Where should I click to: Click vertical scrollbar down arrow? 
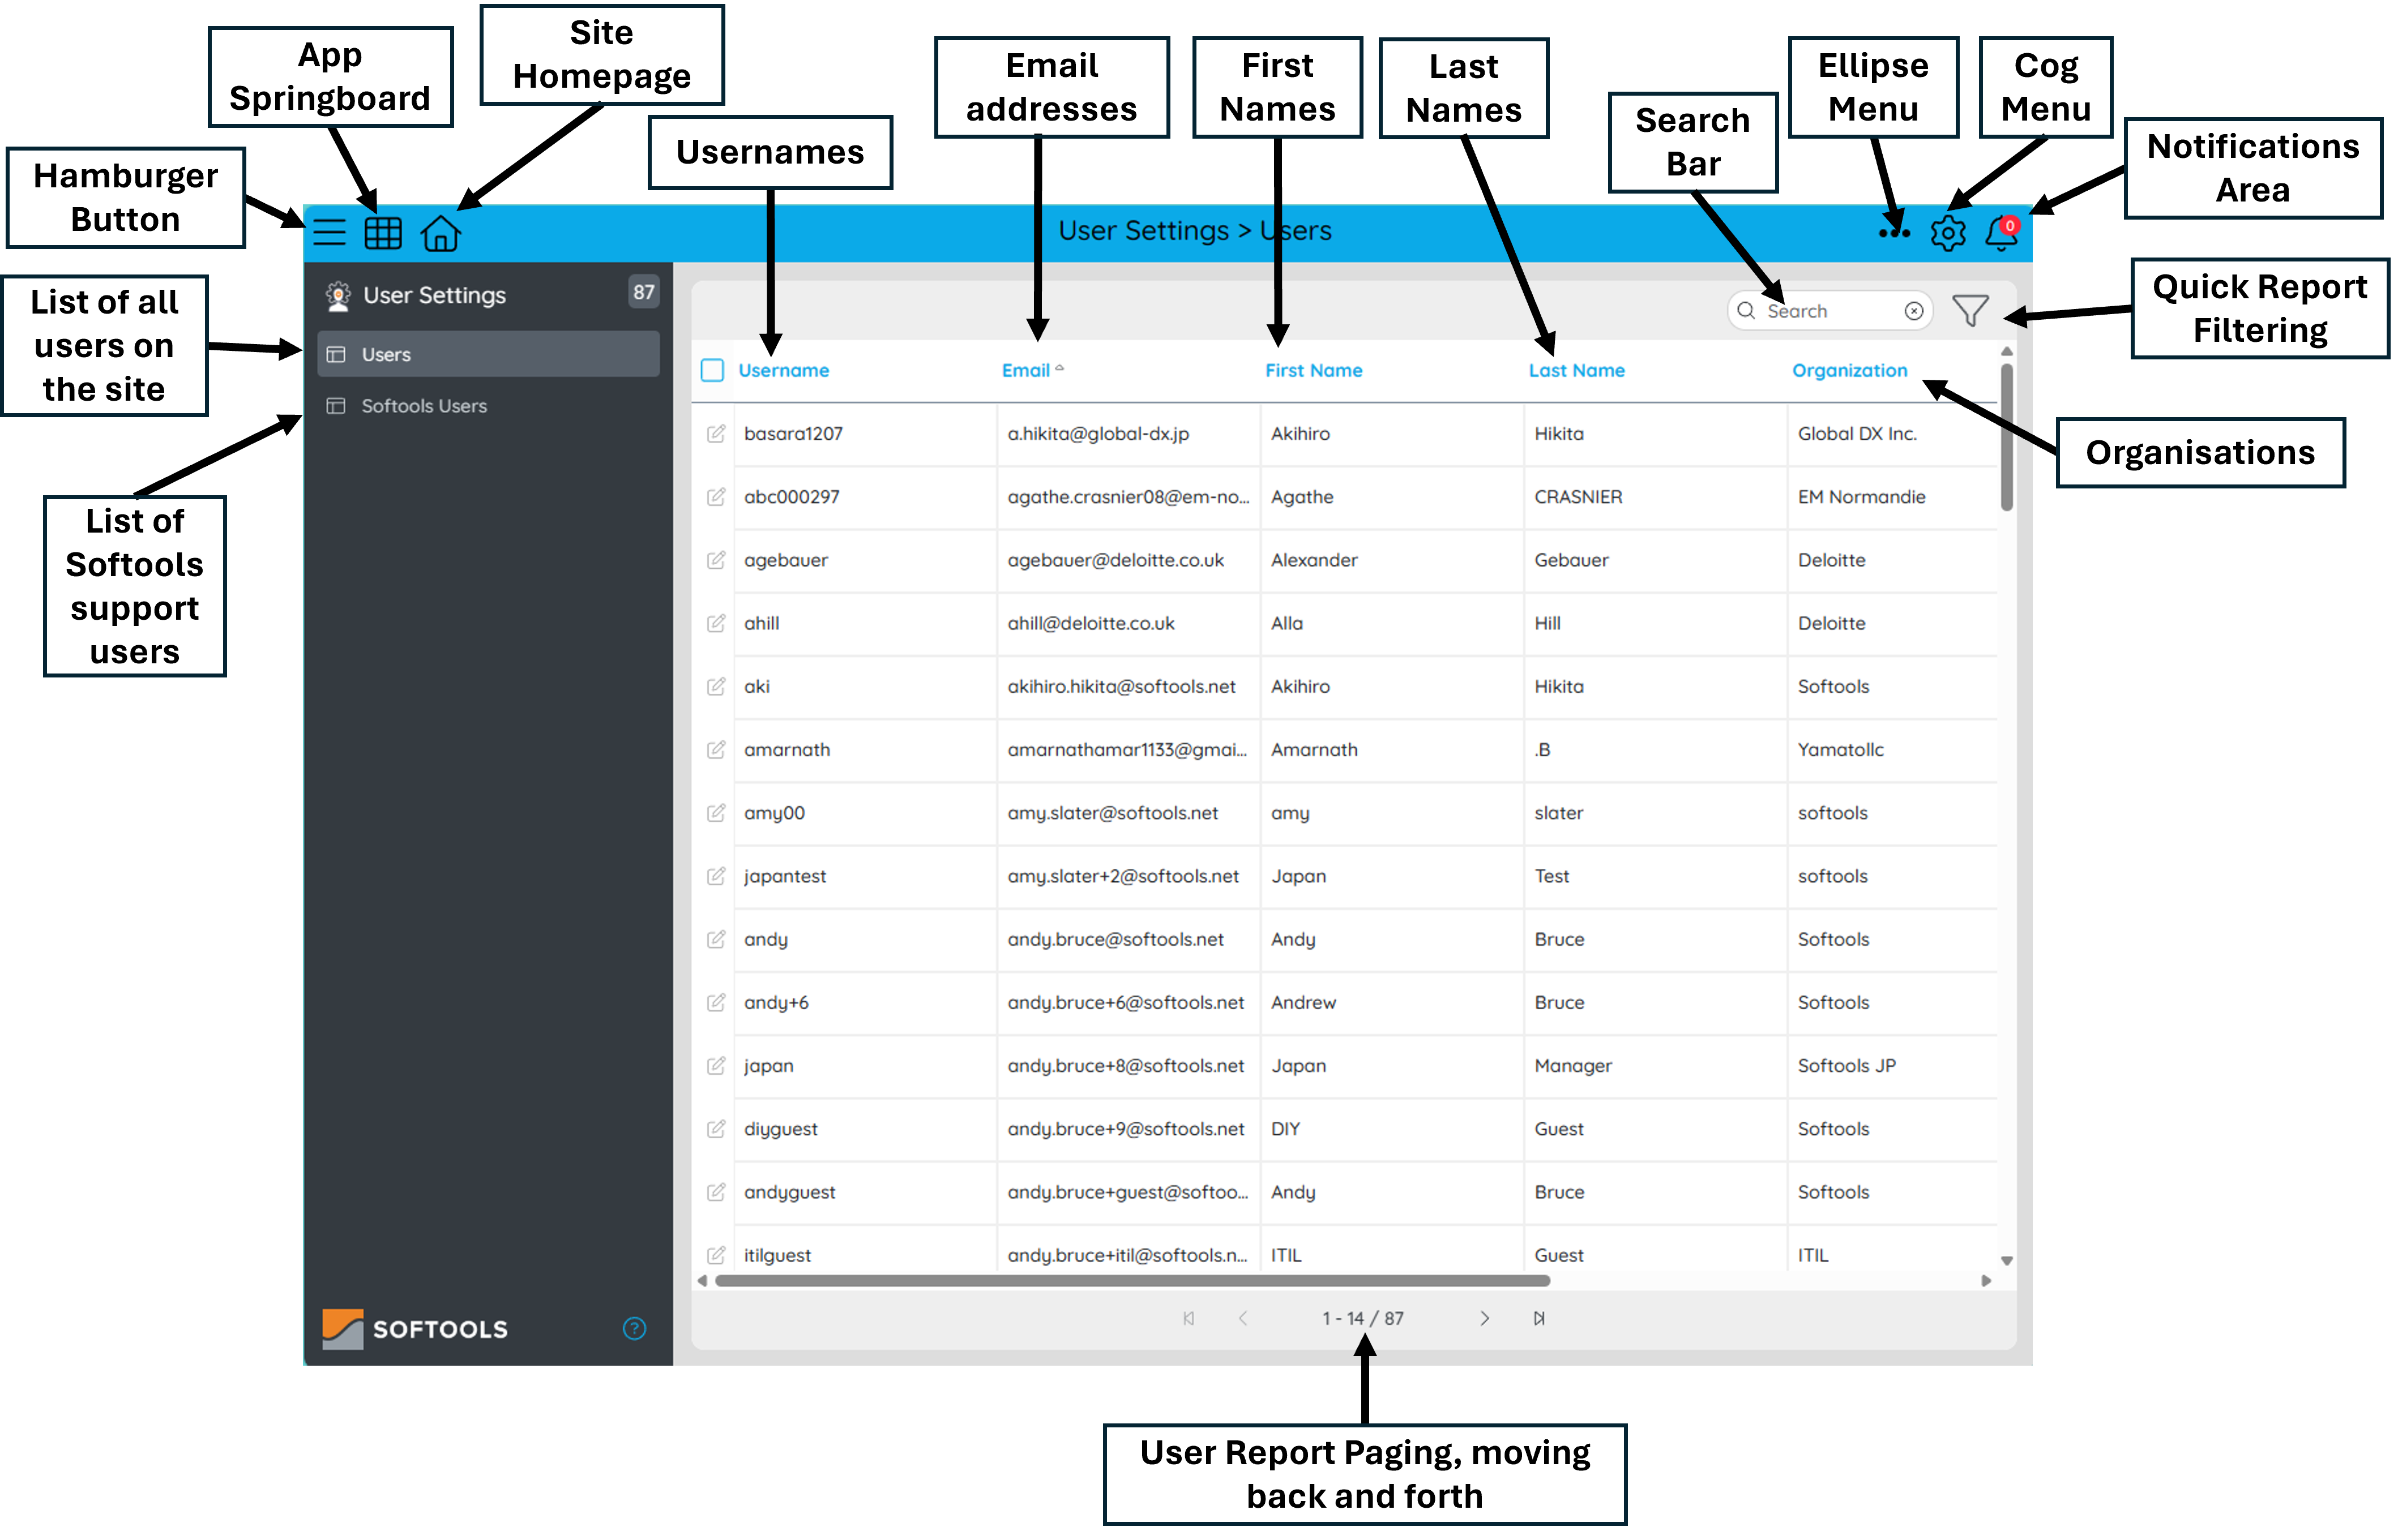tap(2007, 1260)
